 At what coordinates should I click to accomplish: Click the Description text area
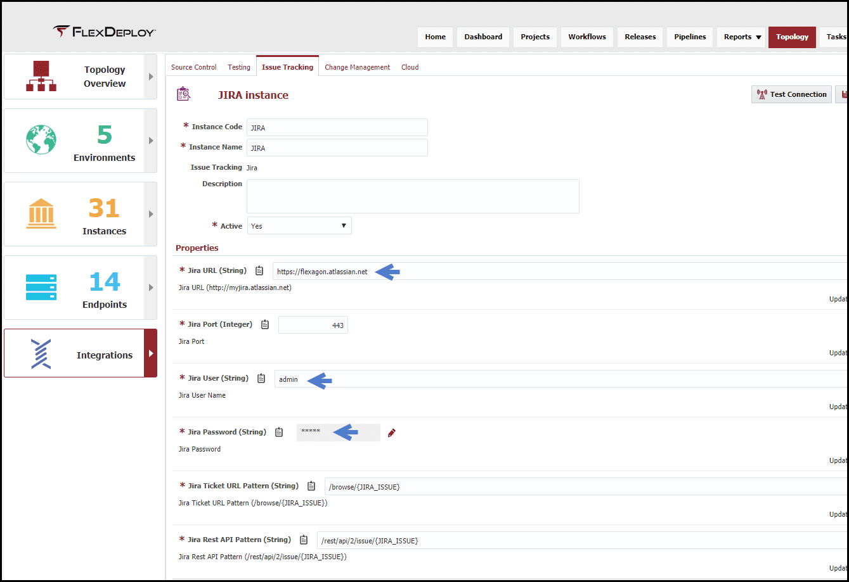point(413,196)
